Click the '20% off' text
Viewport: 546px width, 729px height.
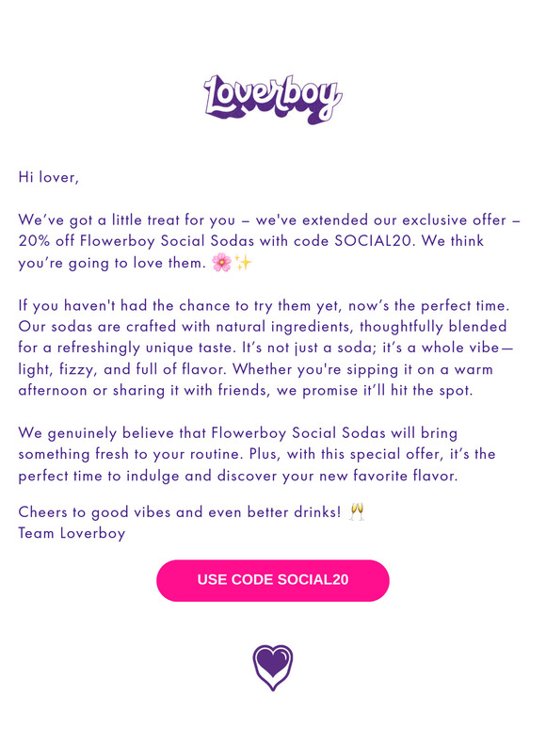(45, 241)
